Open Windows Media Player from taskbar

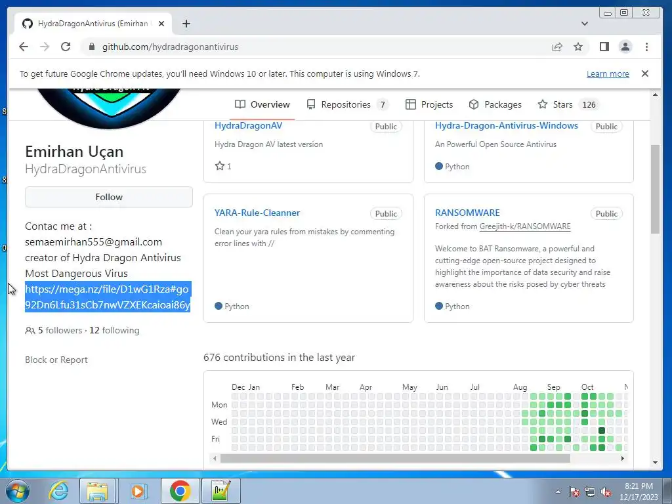pos(138,491)
